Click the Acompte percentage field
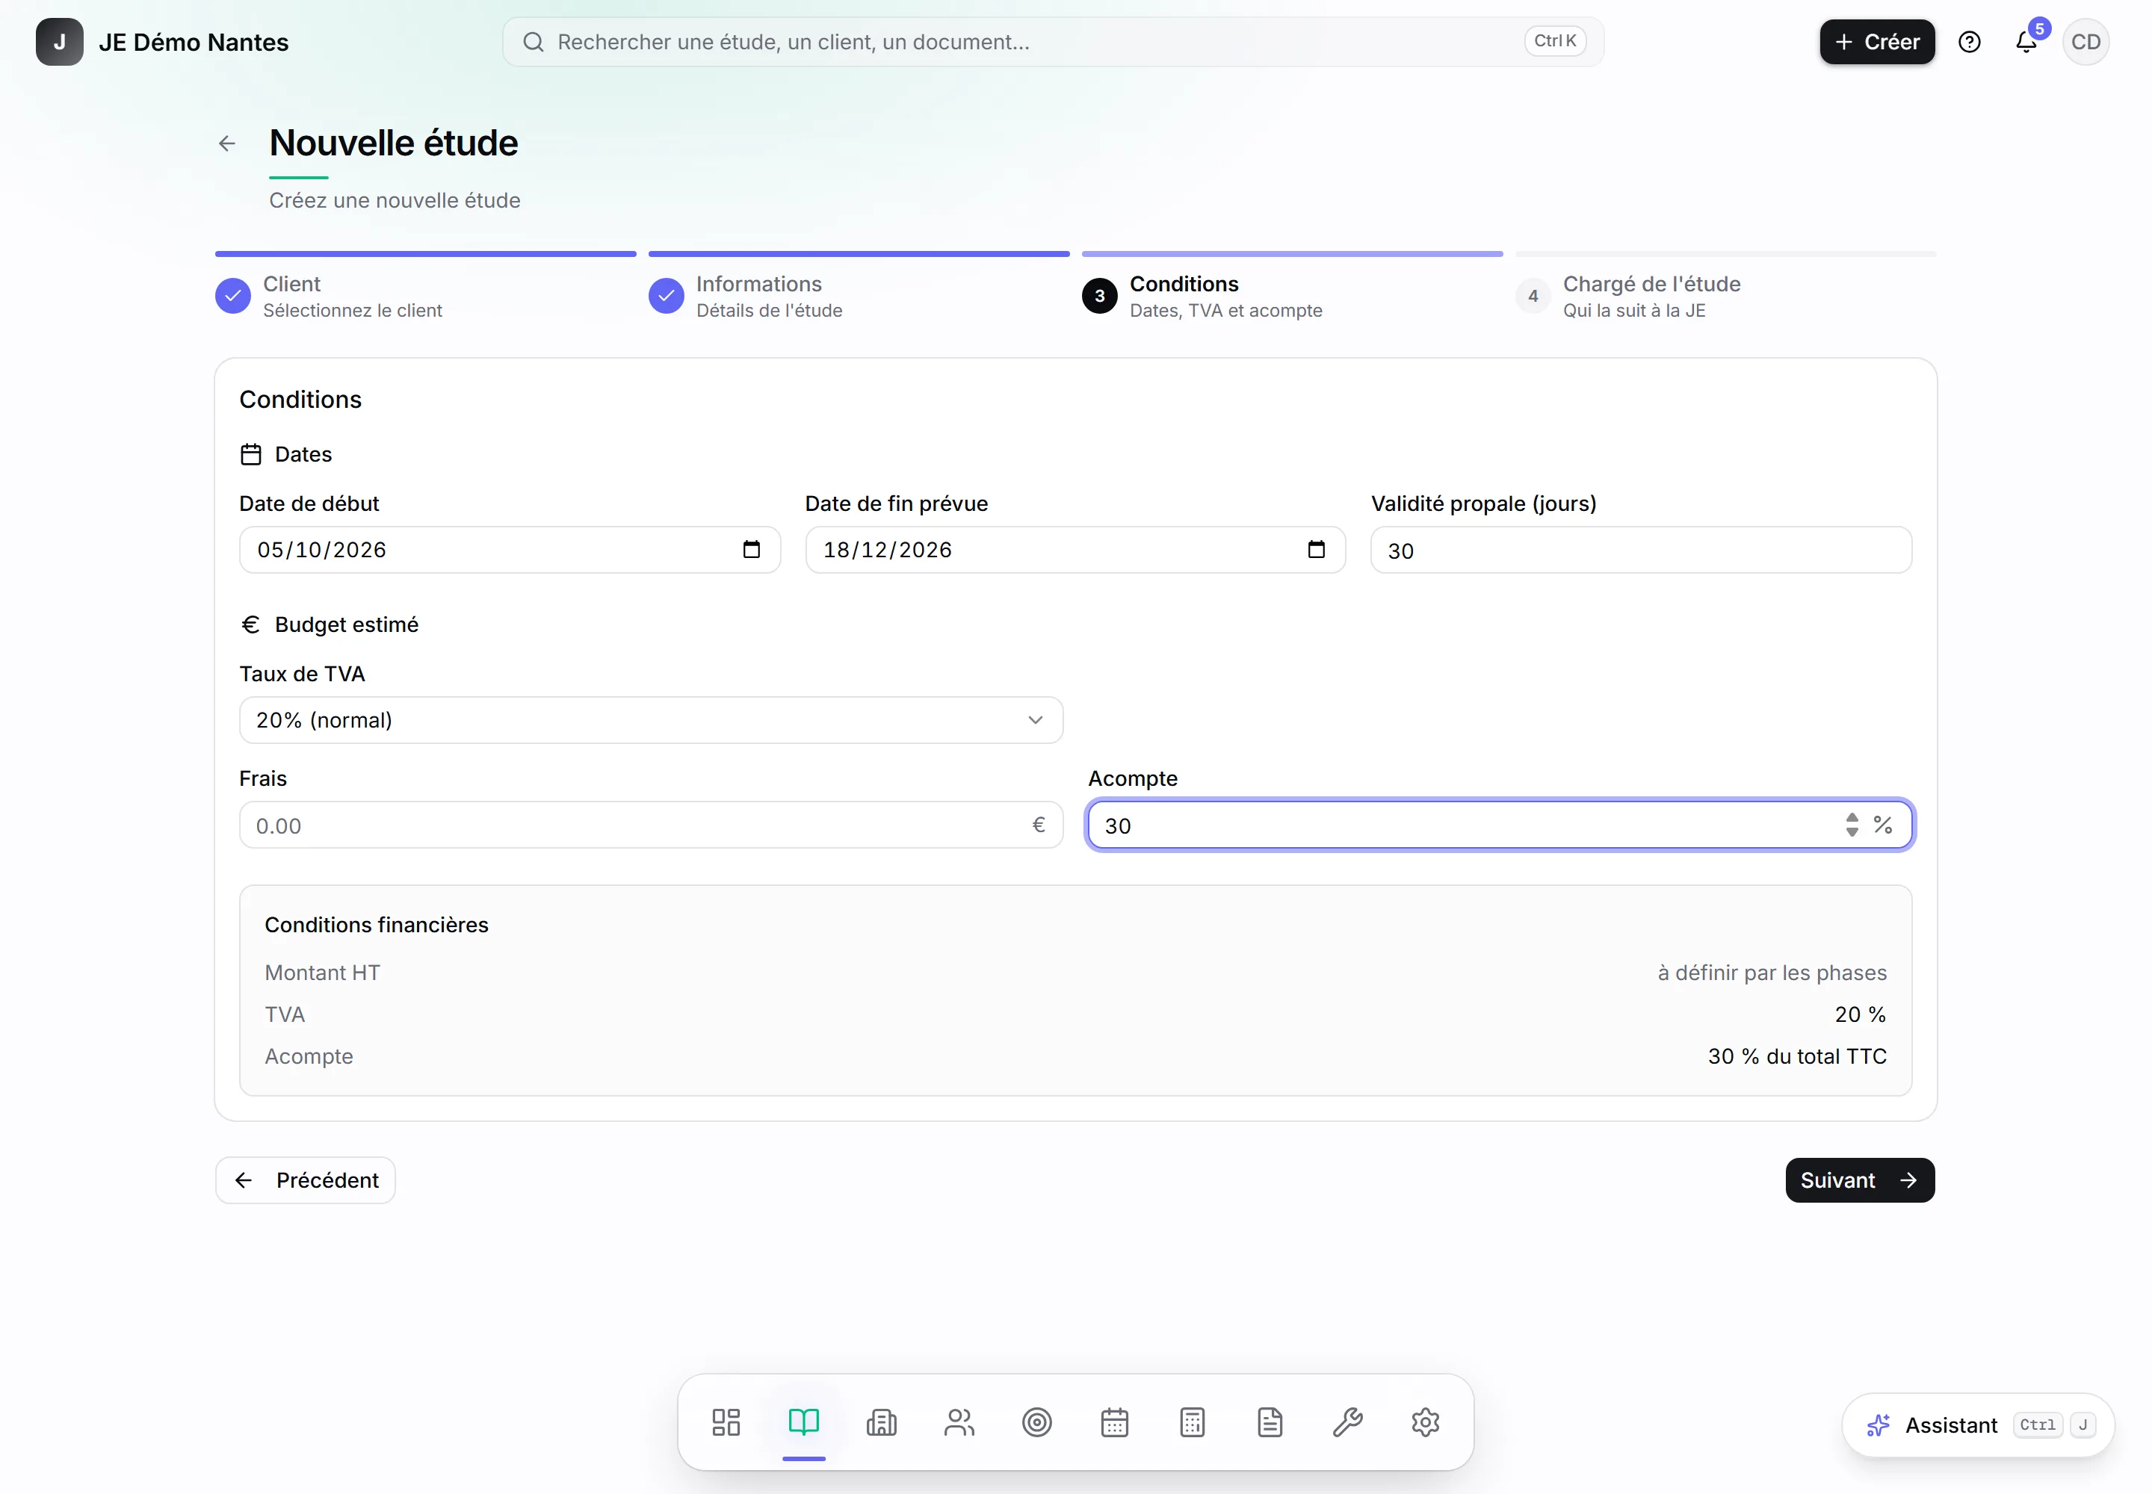2152x1494 pixels. tap(1499, 825)
